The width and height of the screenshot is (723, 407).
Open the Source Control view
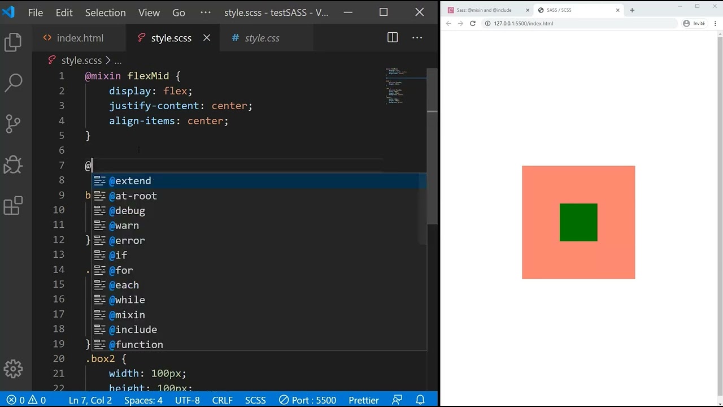click(13, 123)
